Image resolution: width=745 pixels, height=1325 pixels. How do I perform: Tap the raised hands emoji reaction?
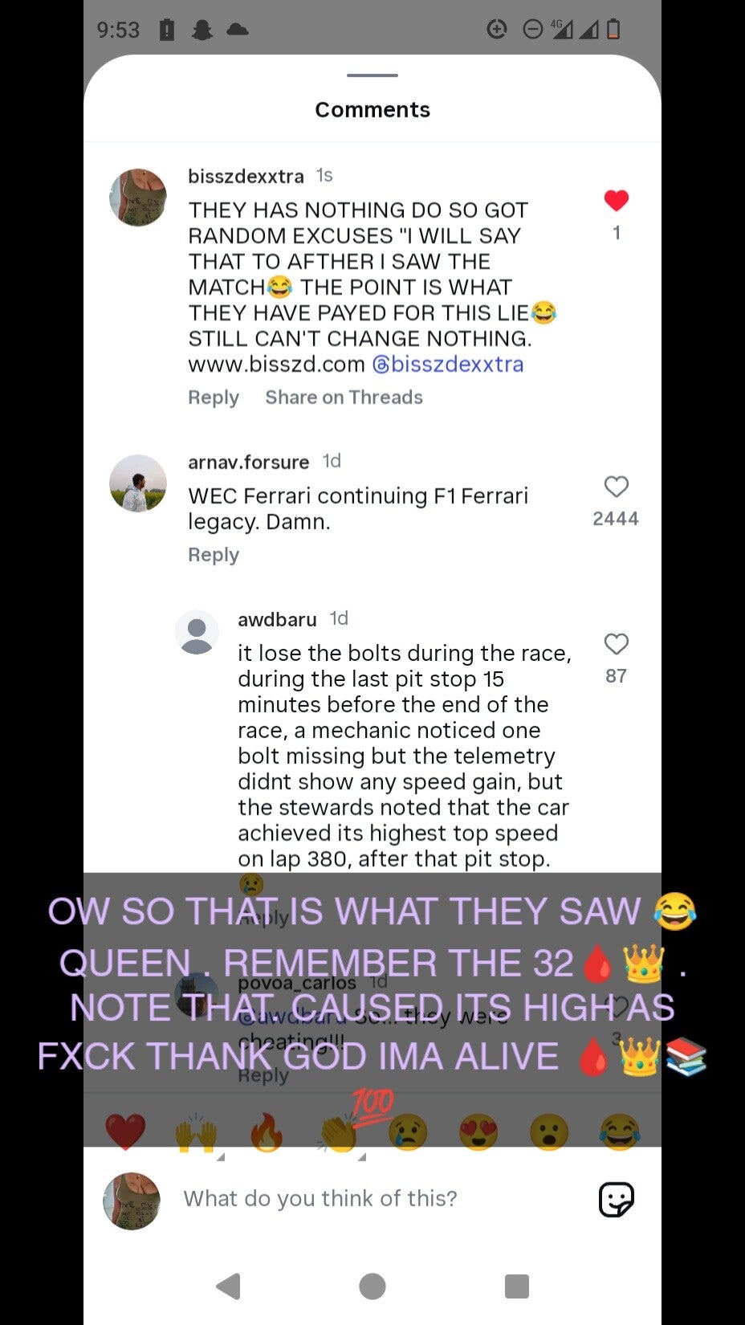coord(197,1132)
